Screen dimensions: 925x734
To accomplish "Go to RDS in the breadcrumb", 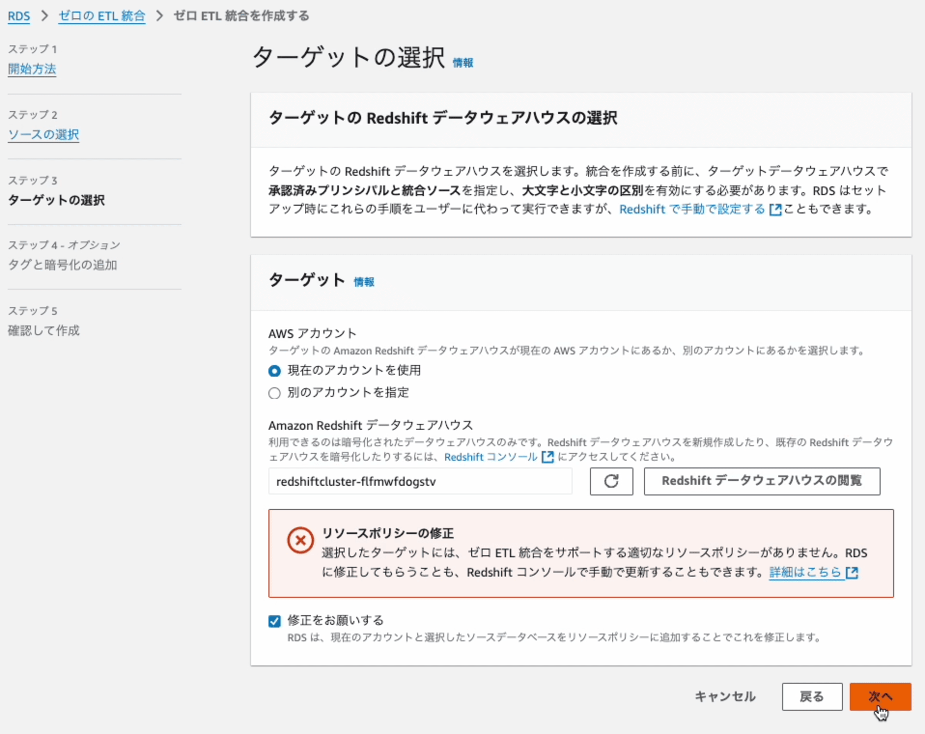I will [x=19, y=16].
